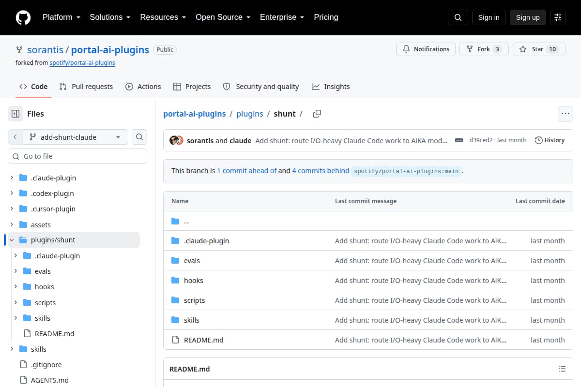Open README.md under plugins/shunt in file tree
581x387 pixels.
click(54, 333)
